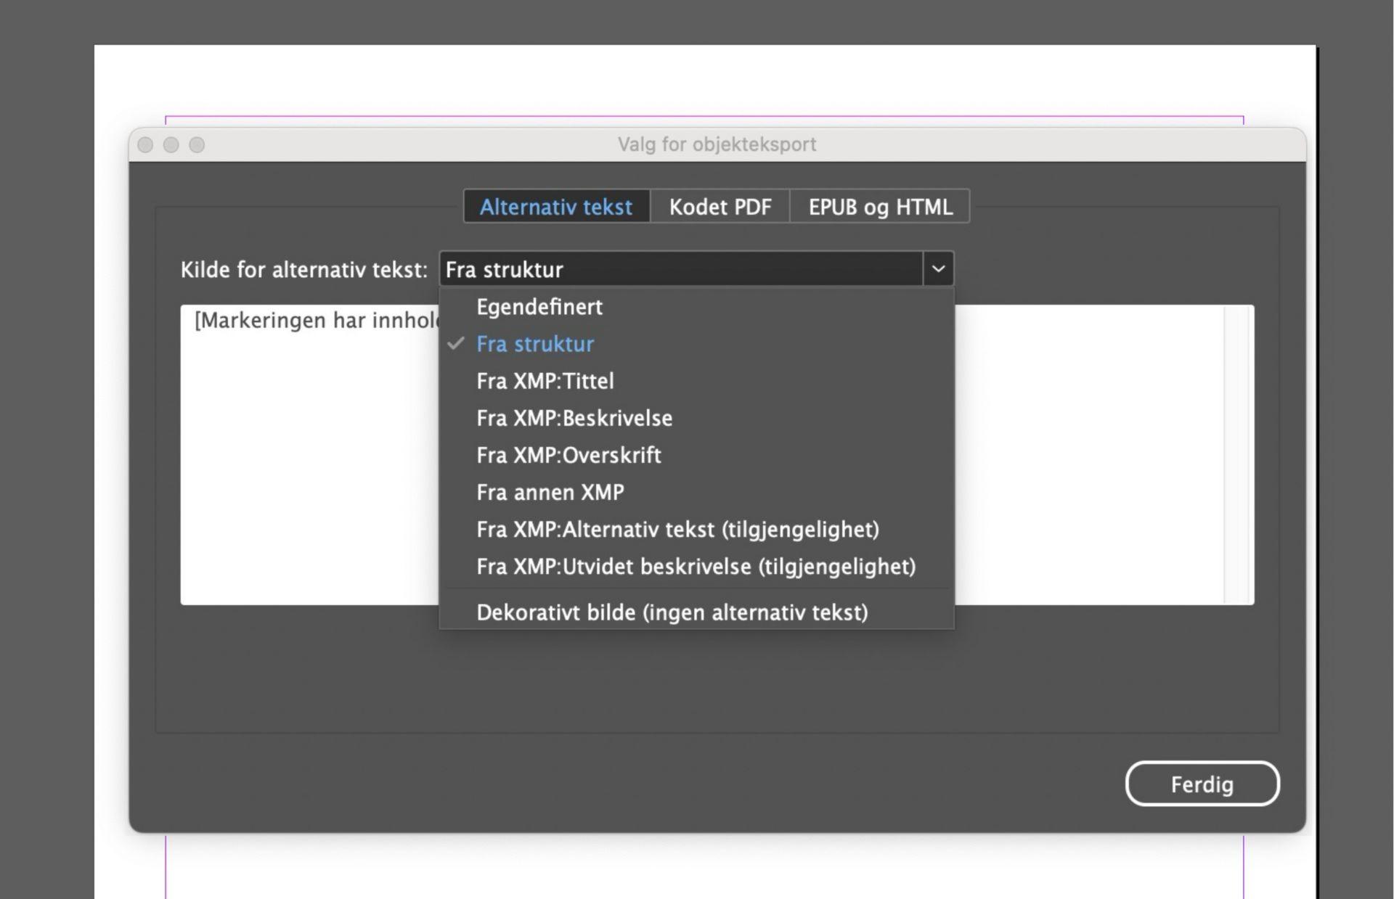
Task: Select Fra XMP:Alternativ tekst (tilgjengelighet)
Action: tap(677, 529)
